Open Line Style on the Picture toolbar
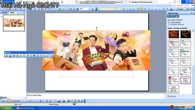The height and width of the screenshot is (110, 195). 34,56
